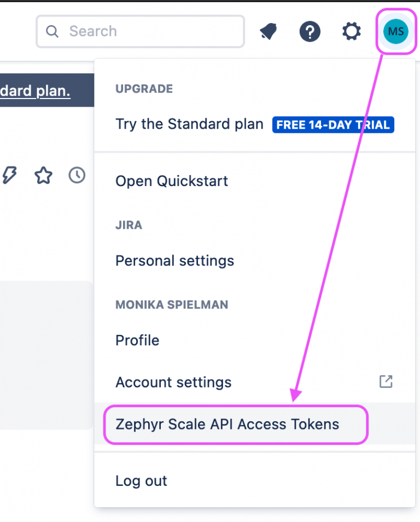Open the help question mark menu
Screen dimensions: 420x522
pyautogui.click(x=310, y=32)
